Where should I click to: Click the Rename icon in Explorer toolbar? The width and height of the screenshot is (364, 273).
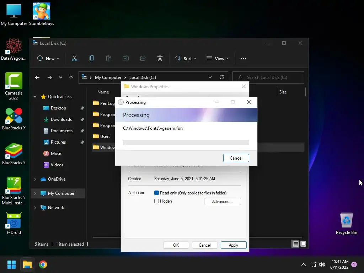(125, 59)
